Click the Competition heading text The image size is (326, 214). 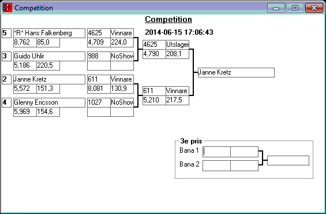(x=168, y=20)
